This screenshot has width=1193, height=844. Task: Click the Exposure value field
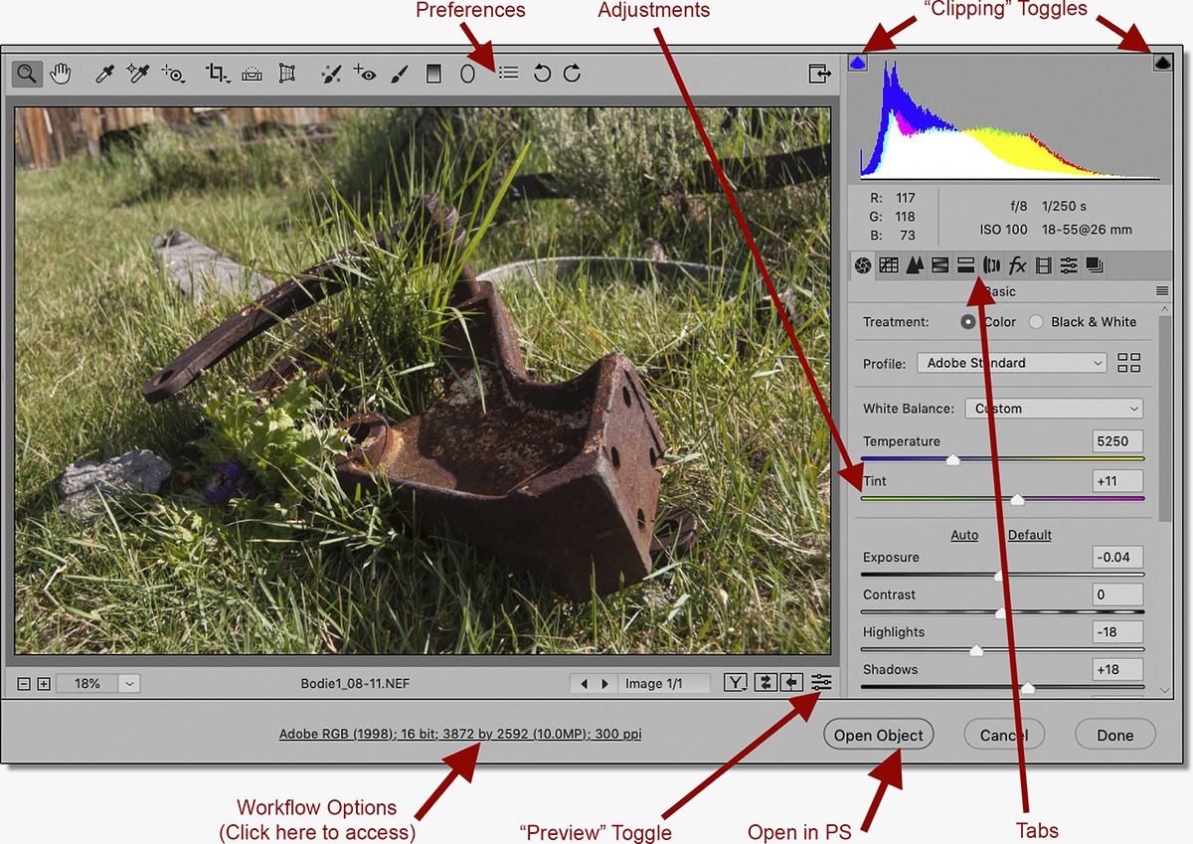pos(1117,557)
